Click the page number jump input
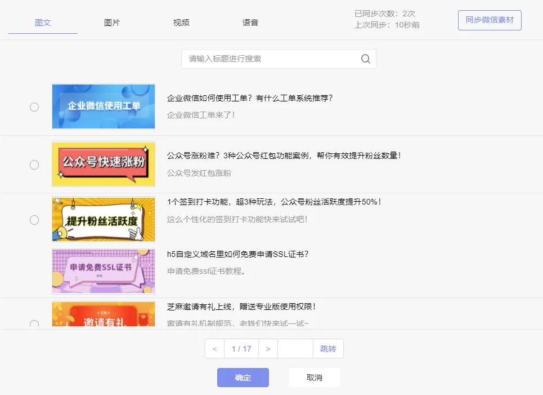The image size is (543, 395). tap(295, 349)
